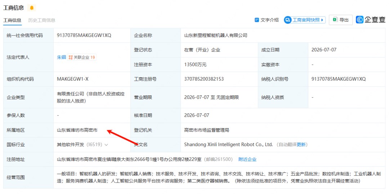This screenshot has height=194, width=389.
Task: Select the 经营范围 business scope text
Action: [219, 177]
